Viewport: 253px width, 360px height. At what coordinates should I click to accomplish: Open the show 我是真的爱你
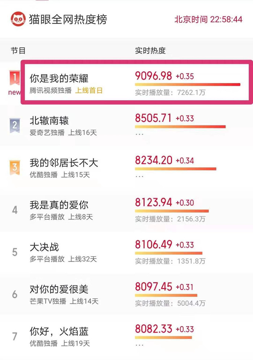[x=59, y=205]
